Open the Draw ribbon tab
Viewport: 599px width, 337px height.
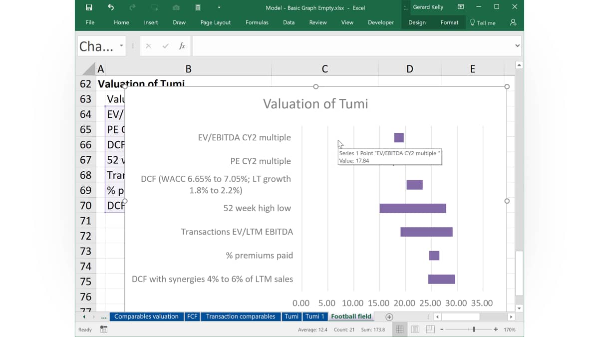pyautogui.click(x=179, y=22)
